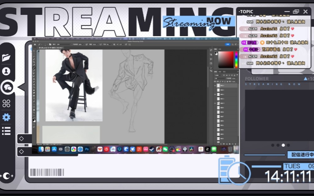Select the Rectangular Marquee tool
Image resolution: width=314 pixels, height=196 pixels.
[x=34, y=54]
